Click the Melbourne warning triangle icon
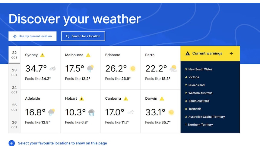 click(x=88, y=55)
